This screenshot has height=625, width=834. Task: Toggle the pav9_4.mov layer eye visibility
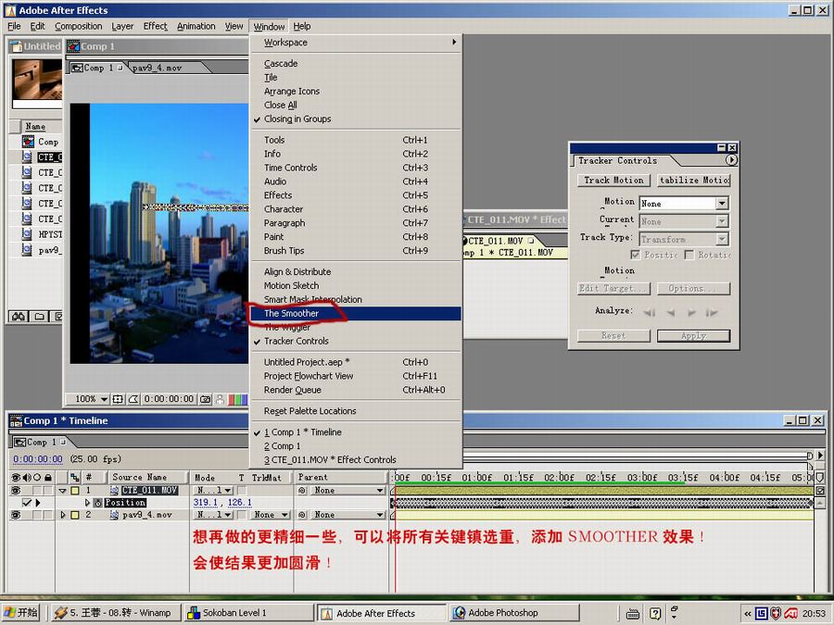tap(15, 515)
